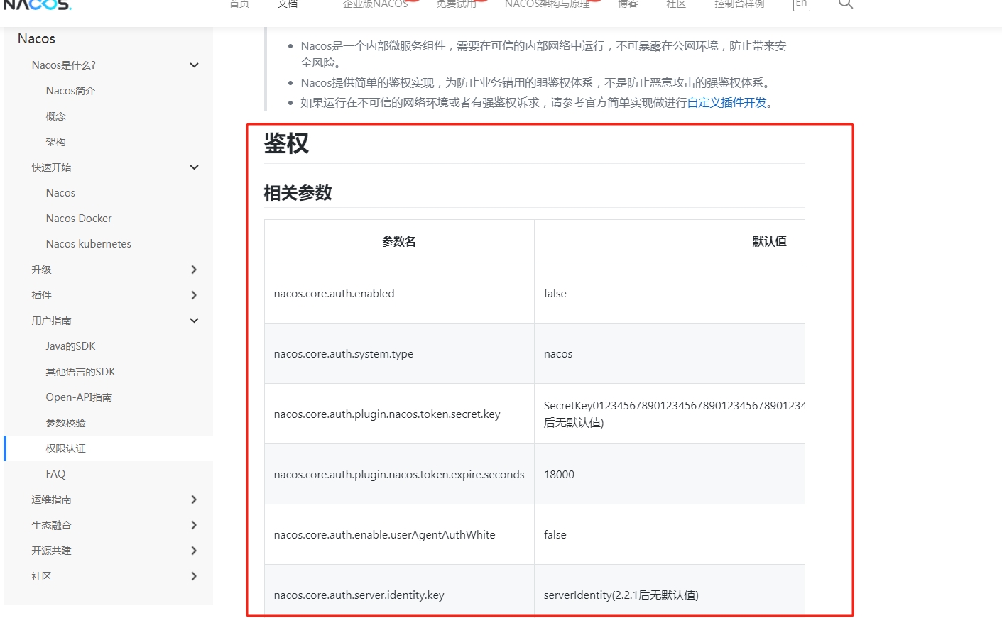The image size is (1002, 618).
Task: Open the 参数校验 page
Action: [65, 423]
